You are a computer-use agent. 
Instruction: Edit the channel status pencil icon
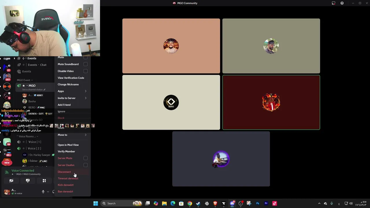(x=44, y=90)
